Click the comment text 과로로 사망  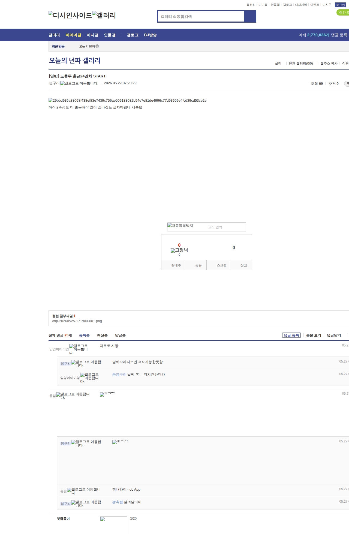(109, 346)
